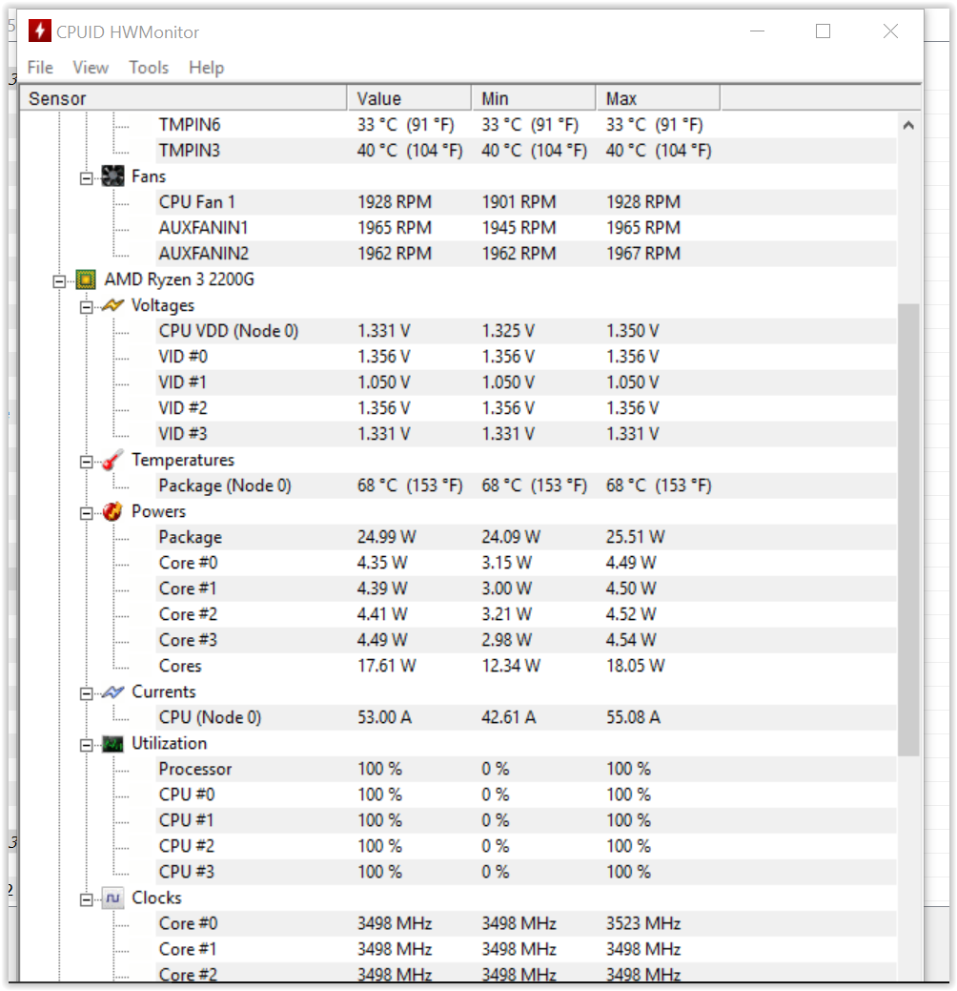
Task: Open the Tools menu
Action: [149, 68]
